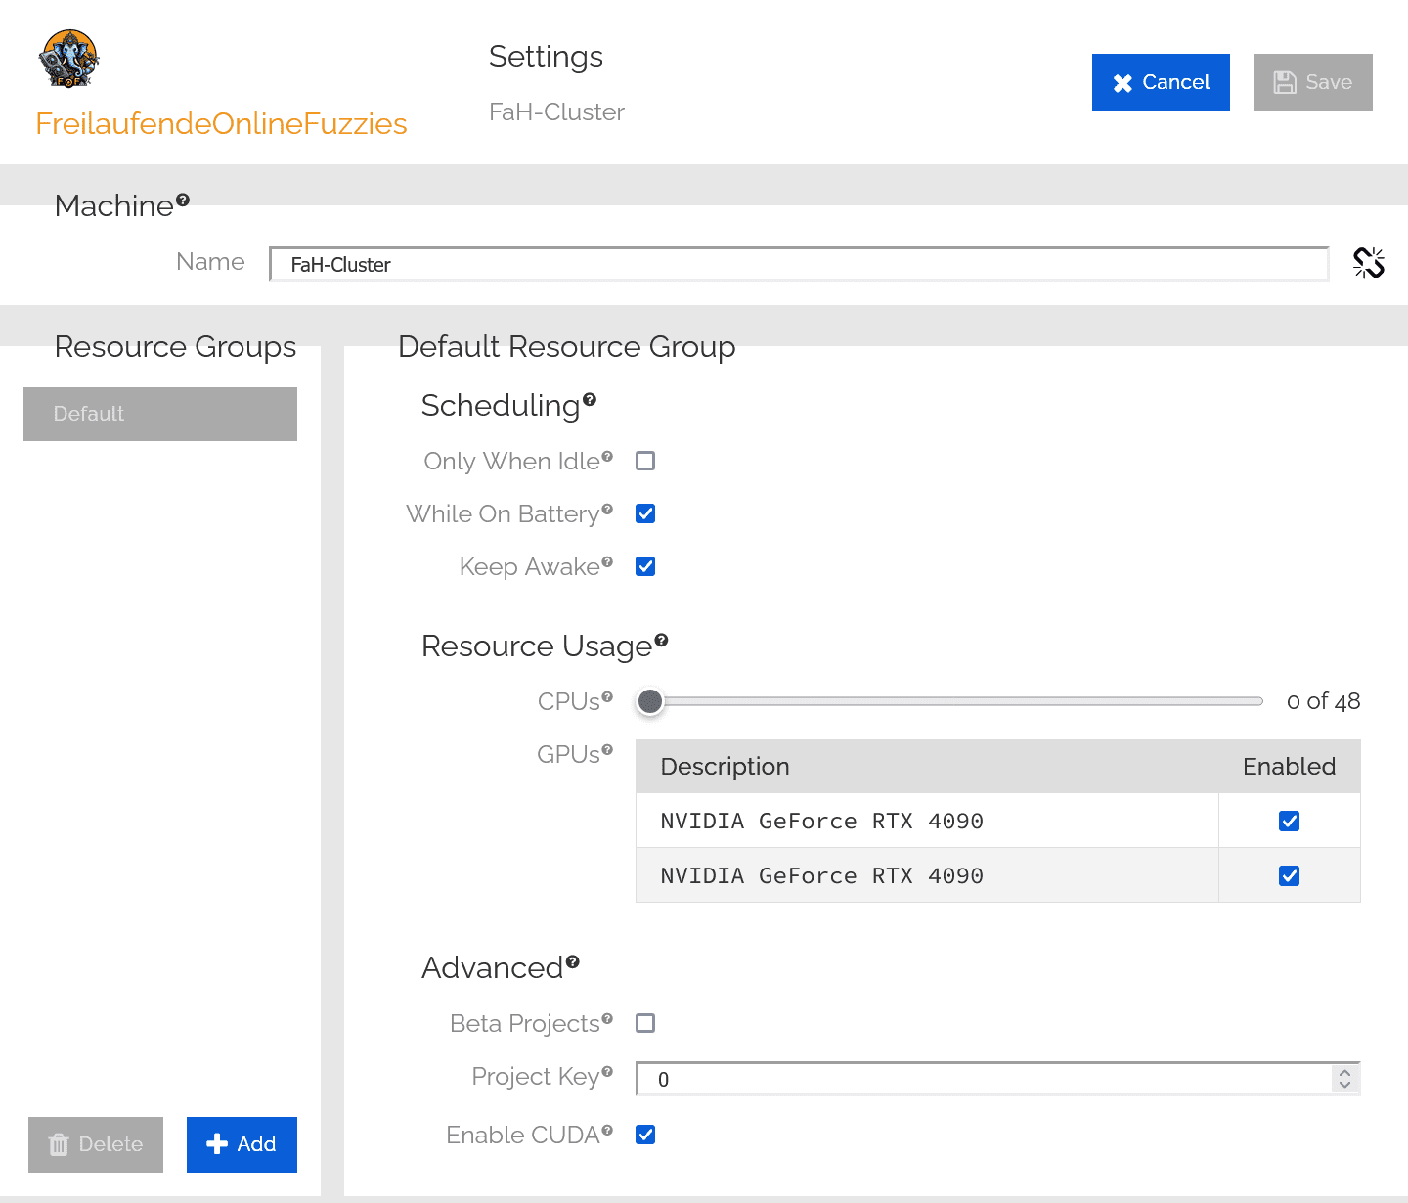Screen dimensions: 1408x1203
Task: Click the FreilaufendeOnlineFuzzies team logo
Action: (68, 59)
